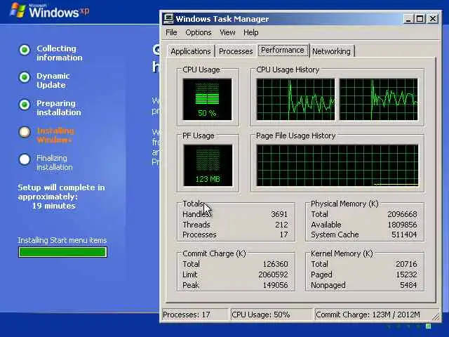Minimize the Task Manager window
The height and width of the screenshot is (337, 449).
tap(408, 19)
